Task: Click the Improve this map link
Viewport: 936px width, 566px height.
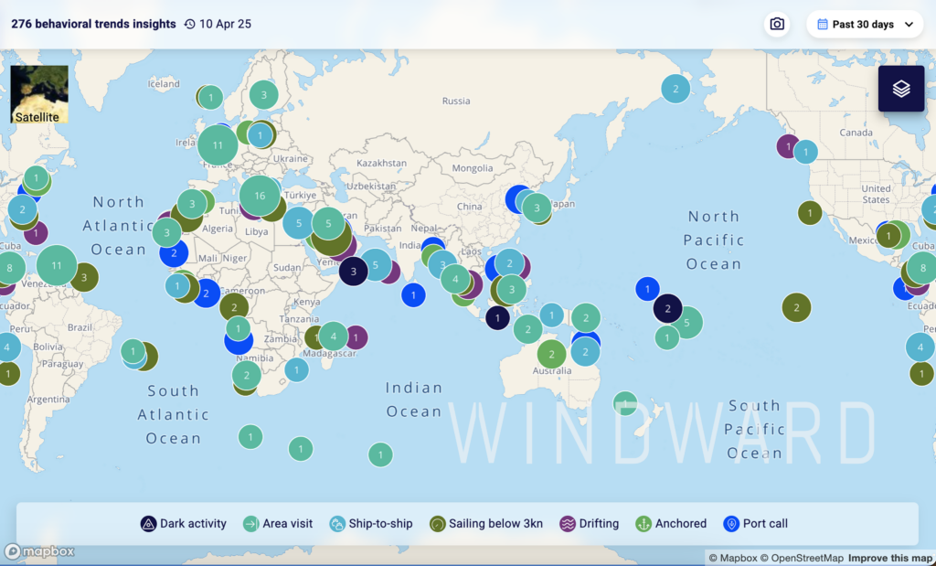Action: coord(890,559)
